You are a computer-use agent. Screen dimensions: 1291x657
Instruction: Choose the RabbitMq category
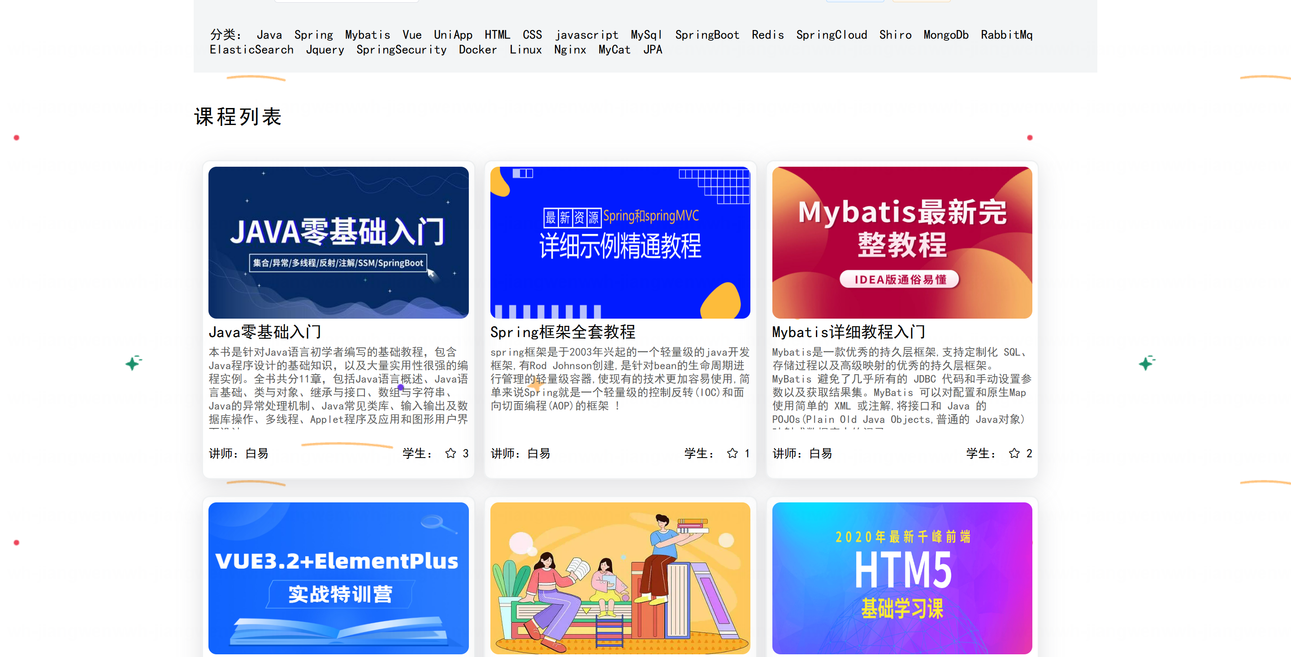tap(1006, 35)
